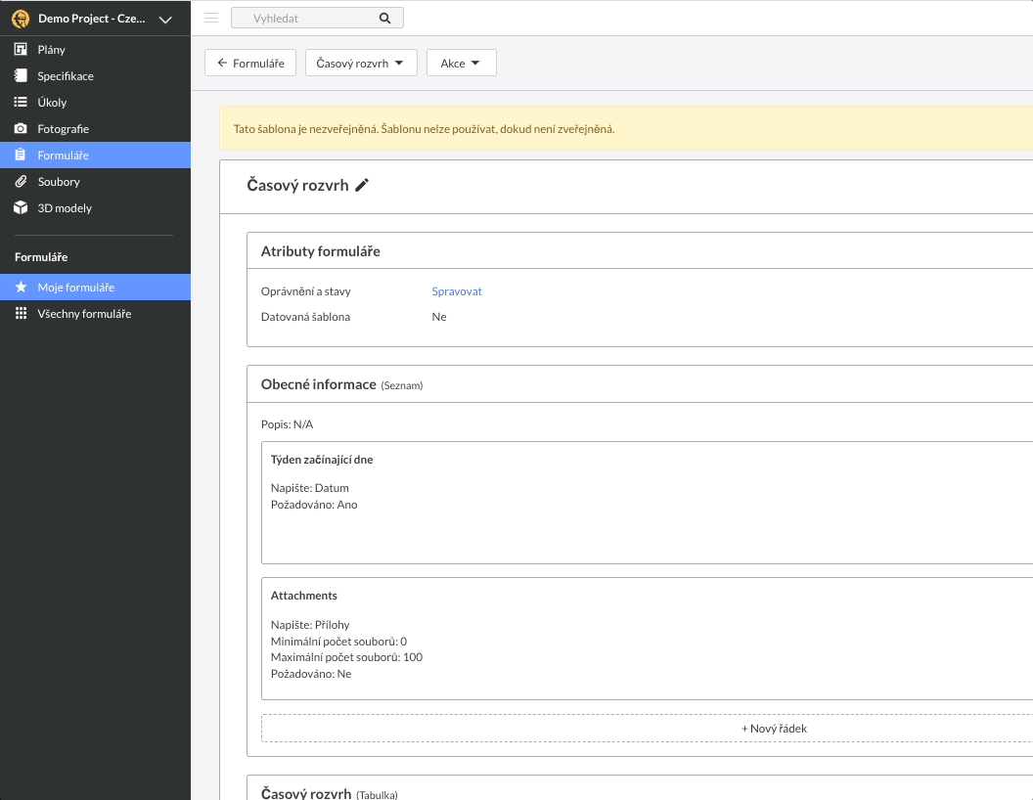
Task: Open Specifikace via its notebook icon
Action: click(21, 76)
